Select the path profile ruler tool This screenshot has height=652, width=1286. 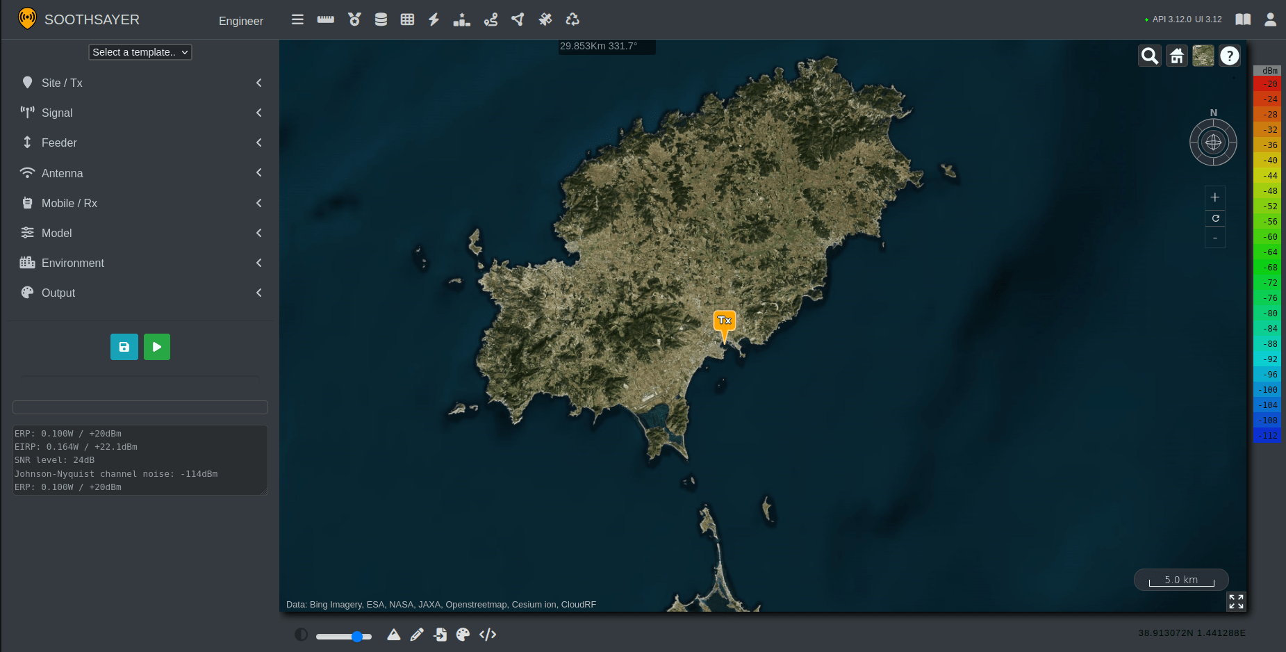tap(326, 19)
